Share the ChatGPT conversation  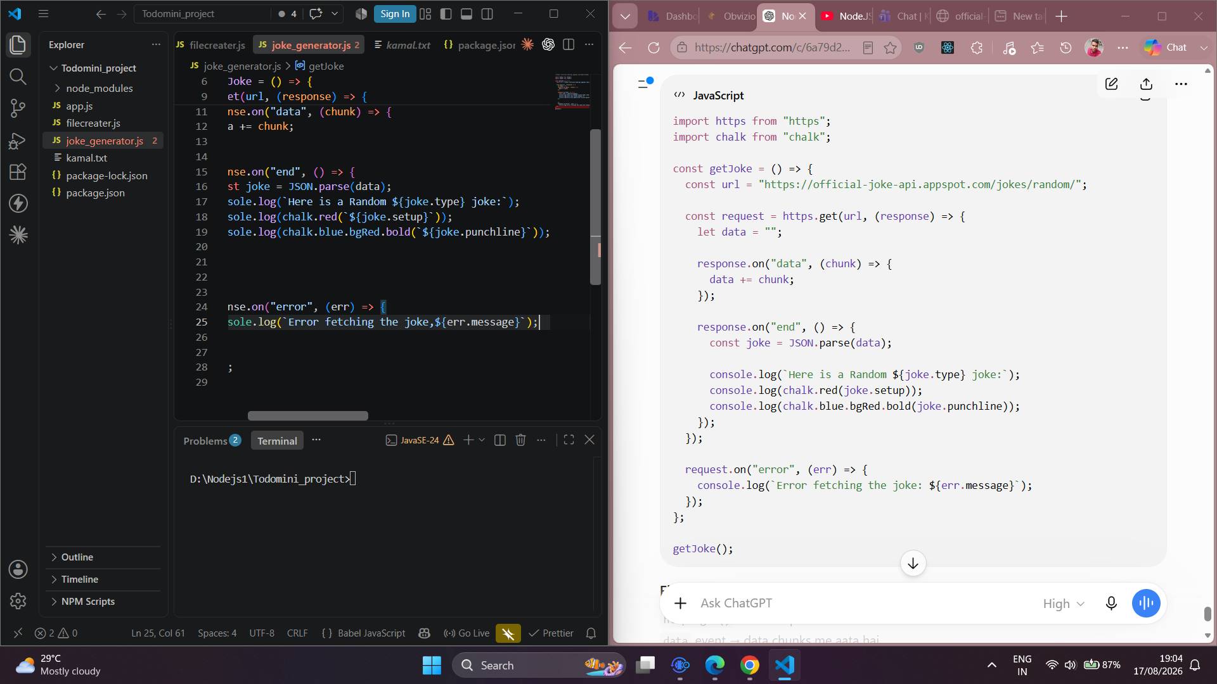[1146, 84]
